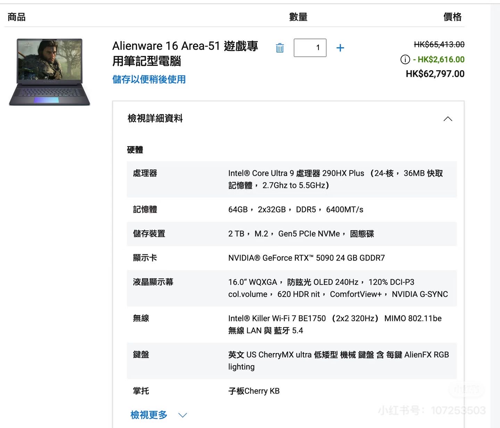Open discount info icon beside HK$2,616.00
500x428 pixels.
pos(405,59)
